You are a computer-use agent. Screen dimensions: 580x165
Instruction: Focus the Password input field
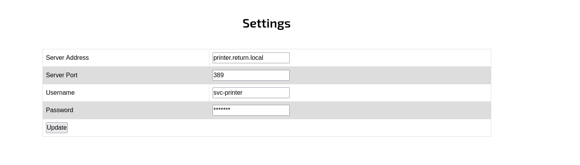(x=251, y=110)
